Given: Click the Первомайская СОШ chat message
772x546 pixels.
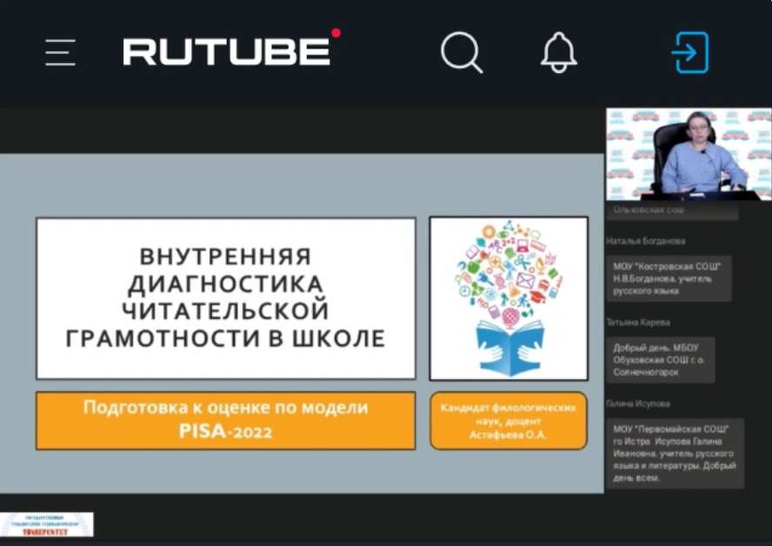Looking at the screenshot, I should click(675, 453).
